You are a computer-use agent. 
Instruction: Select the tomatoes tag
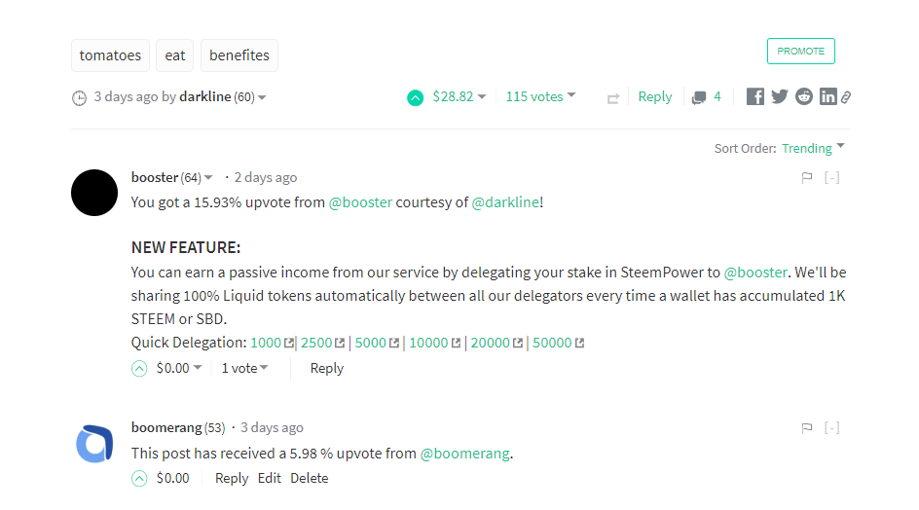point(110,55)
